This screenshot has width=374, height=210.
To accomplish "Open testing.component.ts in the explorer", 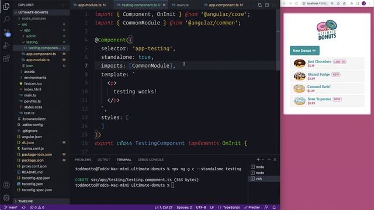I will (x=41, y=48).
